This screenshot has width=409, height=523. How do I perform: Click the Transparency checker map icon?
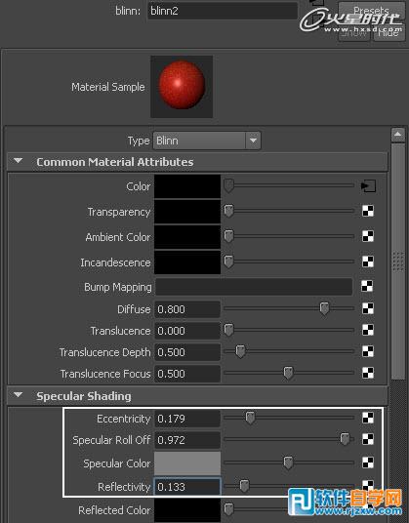pyautogui.click(x=368, y=211)
